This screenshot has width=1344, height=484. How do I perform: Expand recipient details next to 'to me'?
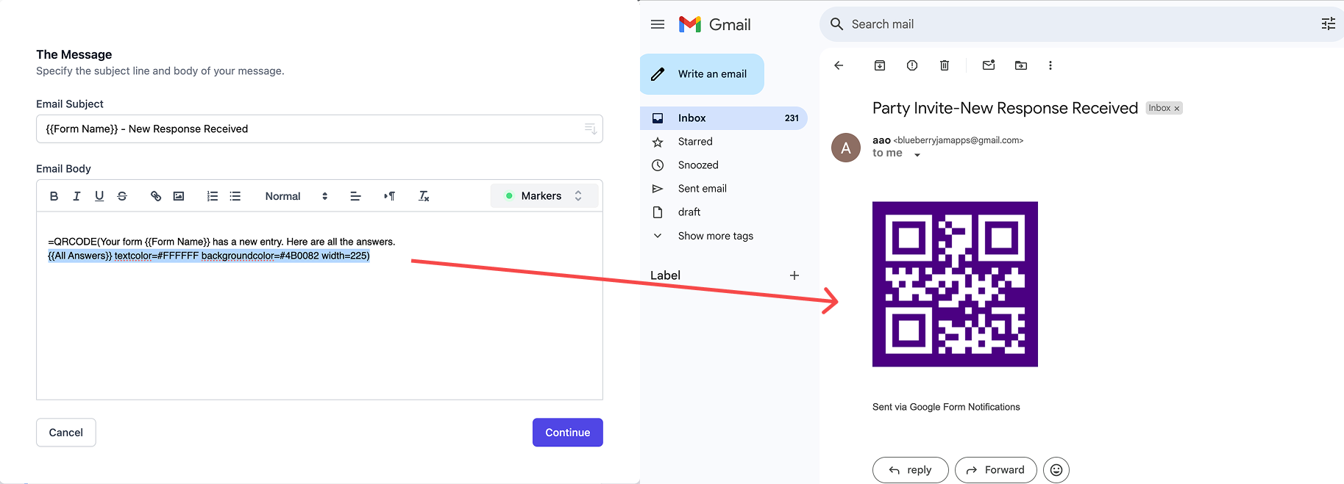click(917, 154)
